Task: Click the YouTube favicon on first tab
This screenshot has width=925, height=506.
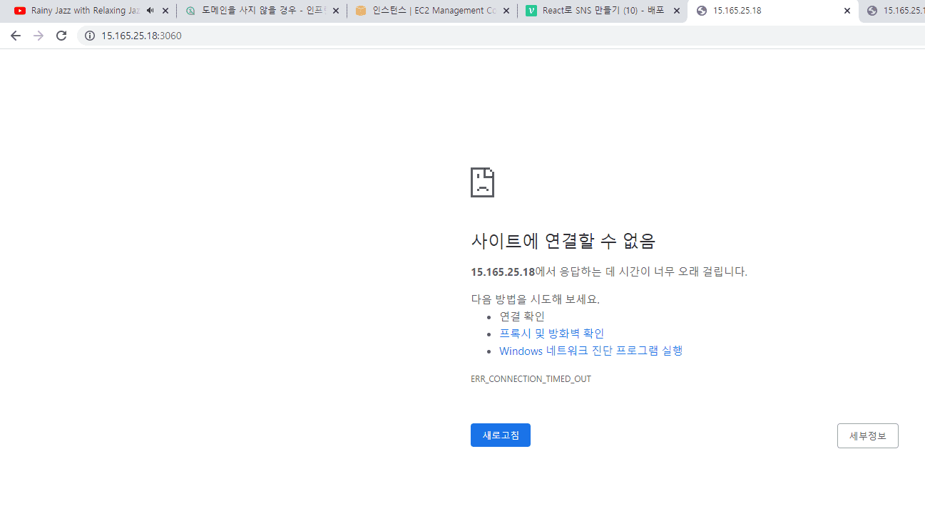Action: [x=20, y=11]
